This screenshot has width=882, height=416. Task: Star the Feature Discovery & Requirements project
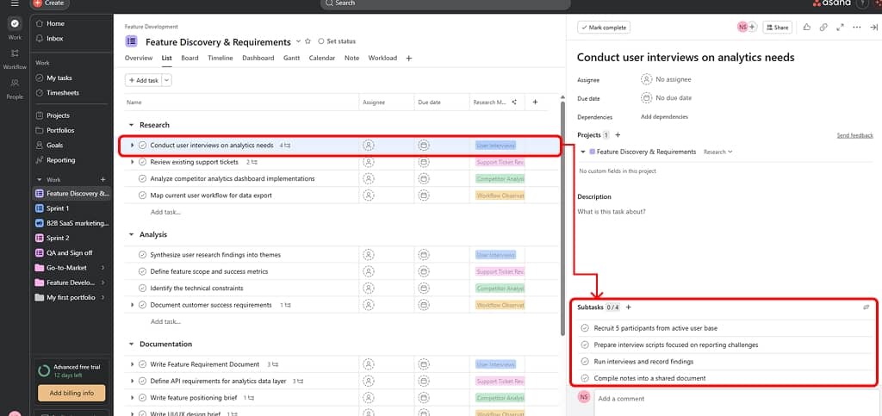tap(307, 41)
